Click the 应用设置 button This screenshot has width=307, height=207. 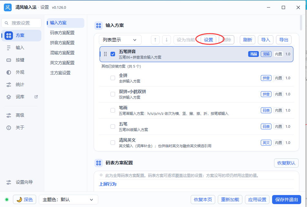point(257,200)
